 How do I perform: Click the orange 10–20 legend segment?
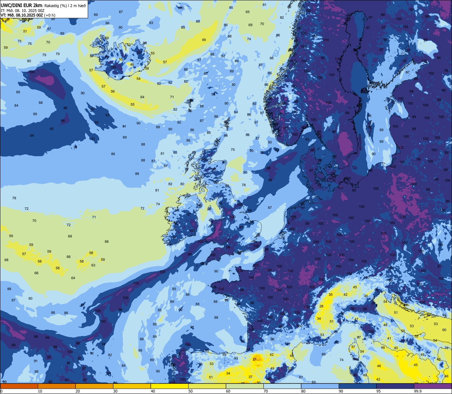coord(56,386)
